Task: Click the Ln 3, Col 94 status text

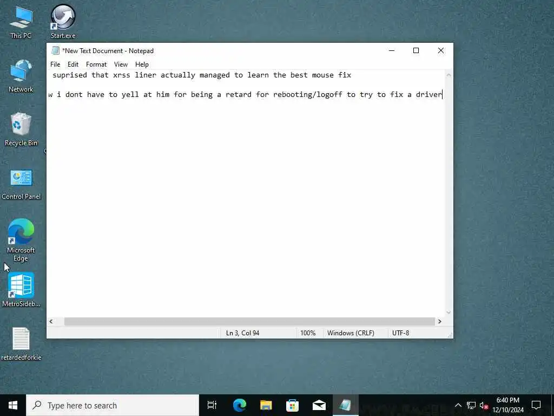Action: pyautogui.click(x=243, y=333)
